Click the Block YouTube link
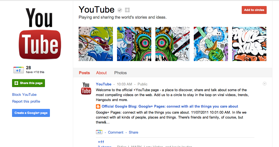The width and height of the screenshot is (279, 147). (x=24, y=94)
